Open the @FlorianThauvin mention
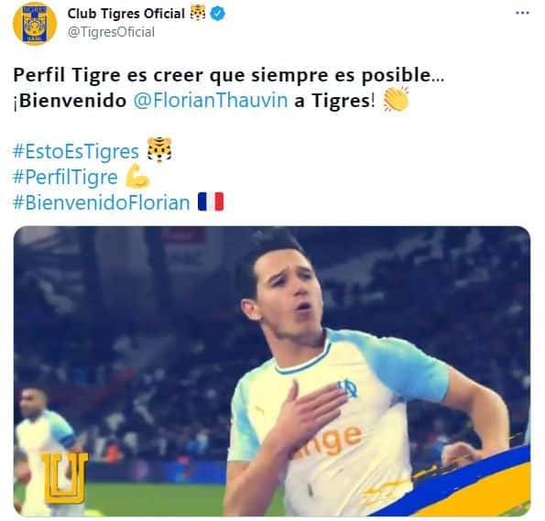Screen dimensions: 545x521 (x=211, y=101)
